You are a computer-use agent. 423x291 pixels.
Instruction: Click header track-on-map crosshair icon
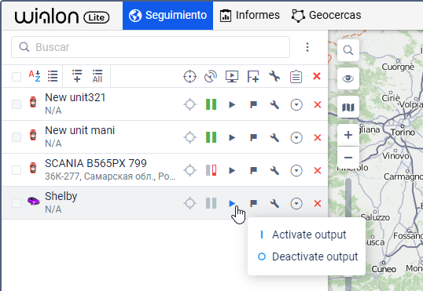tap(189, 77)
